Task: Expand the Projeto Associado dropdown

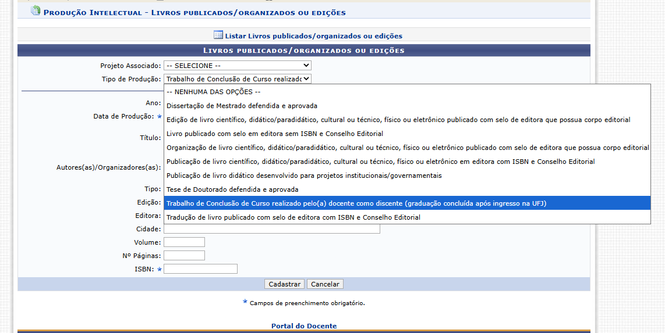Action: pos(238,66)
